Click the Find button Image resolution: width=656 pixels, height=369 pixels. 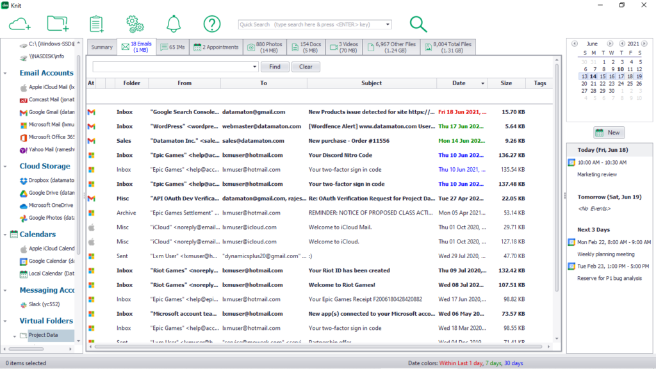274,67
